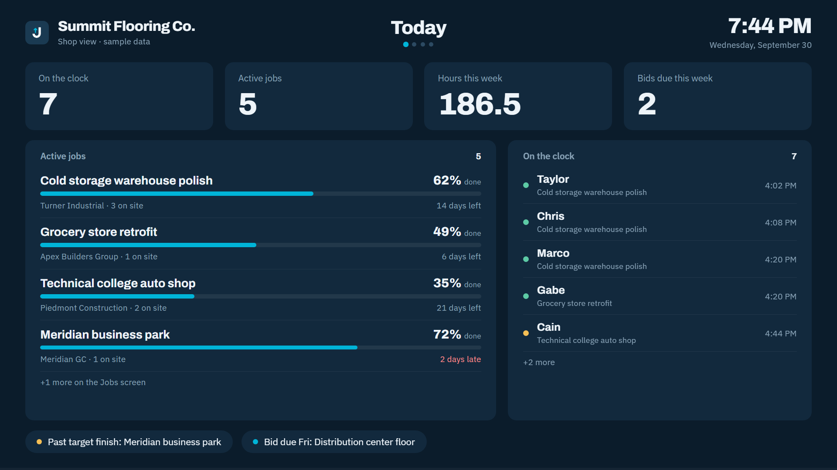Click the Grocery store retrofit progress bar

click(261, 245)
